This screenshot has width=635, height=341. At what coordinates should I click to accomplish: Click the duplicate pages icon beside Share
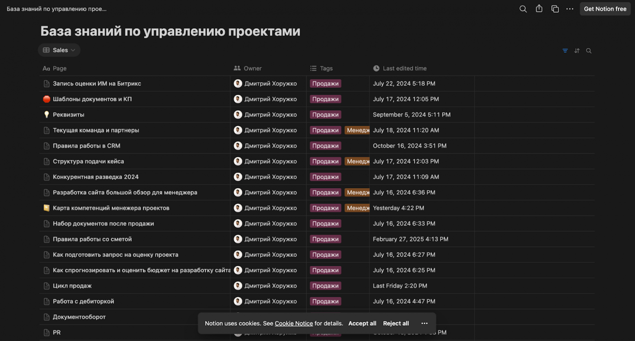pyautogui.click(x=554, y=9)
